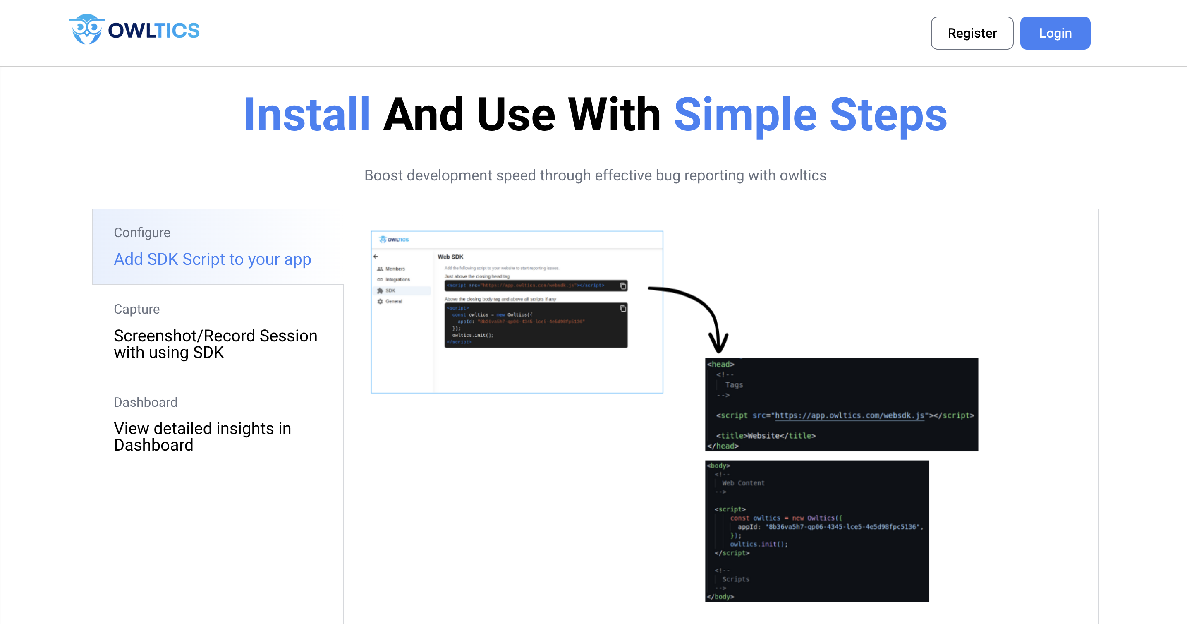Click the Install And Use heading text
The height and width of the screenshot is (624, 1187).
pyautogui.click(x=595, y=114)
